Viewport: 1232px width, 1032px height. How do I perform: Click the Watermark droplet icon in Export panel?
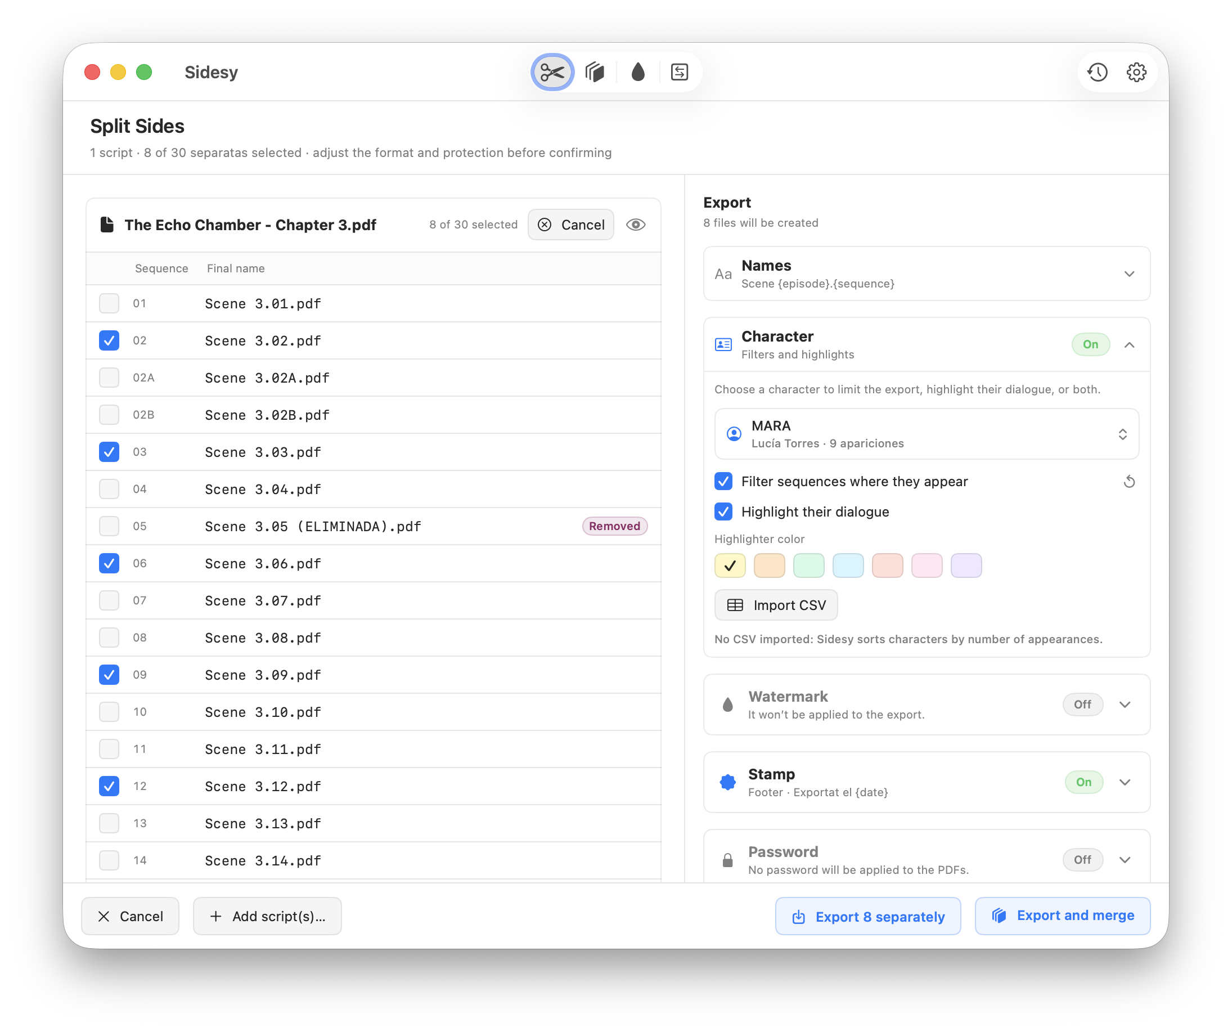point(727,704)
